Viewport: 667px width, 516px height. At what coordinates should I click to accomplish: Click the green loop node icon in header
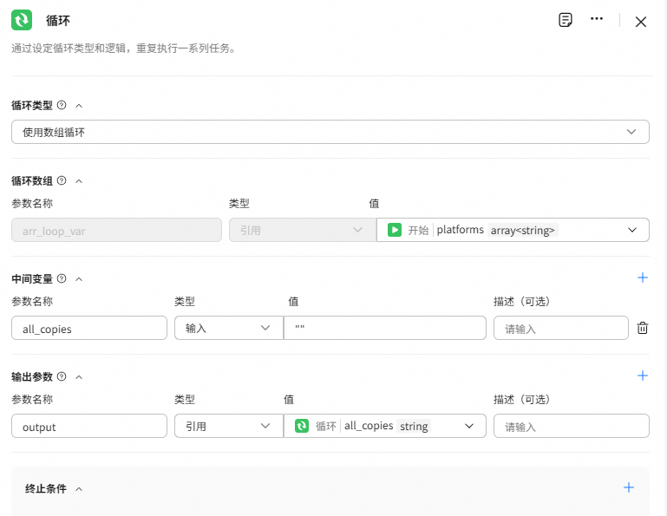(22, 20)
